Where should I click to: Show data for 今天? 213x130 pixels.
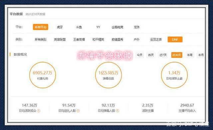(x=140, y=55)
